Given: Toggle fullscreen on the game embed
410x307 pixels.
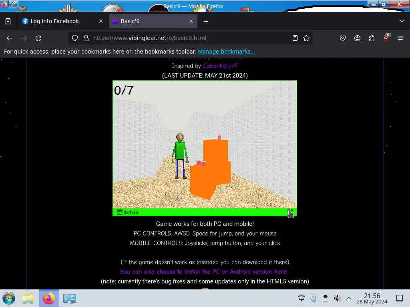Looking at the screenshot, I should pos(290,212).
